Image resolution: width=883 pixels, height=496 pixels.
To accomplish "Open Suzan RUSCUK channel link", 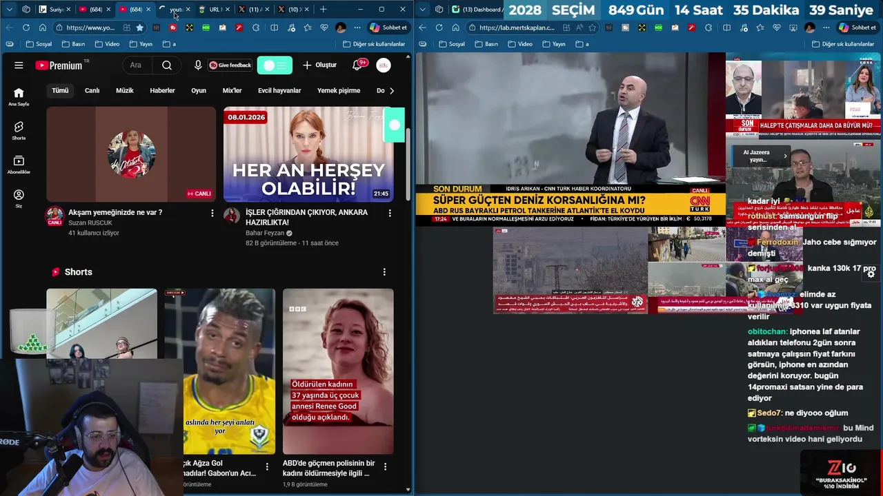I will pyautogui.click(x=90, y=223).
